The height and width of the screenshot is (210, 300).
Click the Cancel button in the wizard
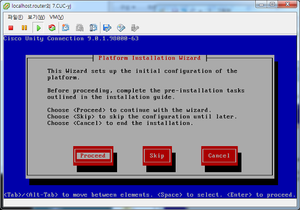[219, 156]
